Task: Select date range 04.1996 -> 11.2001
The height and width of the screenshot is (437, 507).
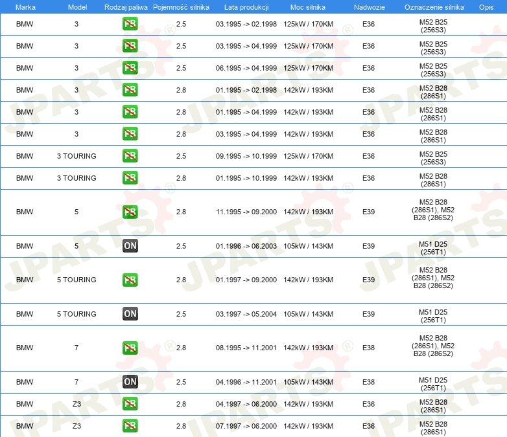Action: coord(246,382)
